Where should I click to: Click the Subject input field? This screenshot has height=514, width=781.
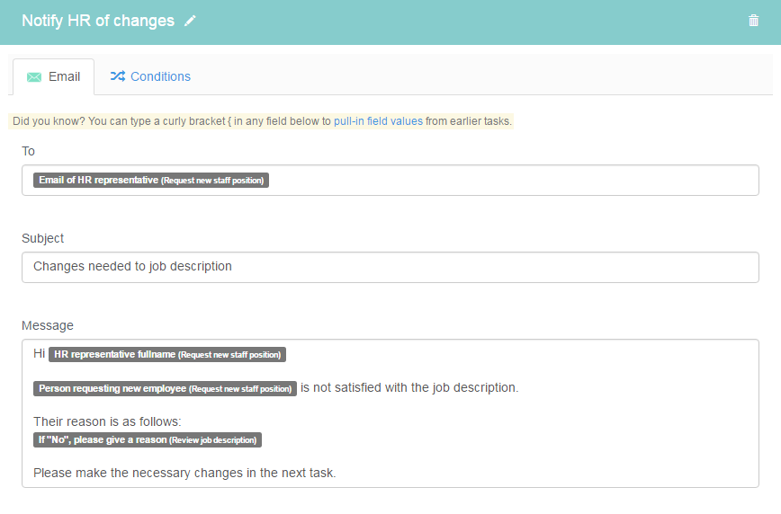tap(390, 267)
